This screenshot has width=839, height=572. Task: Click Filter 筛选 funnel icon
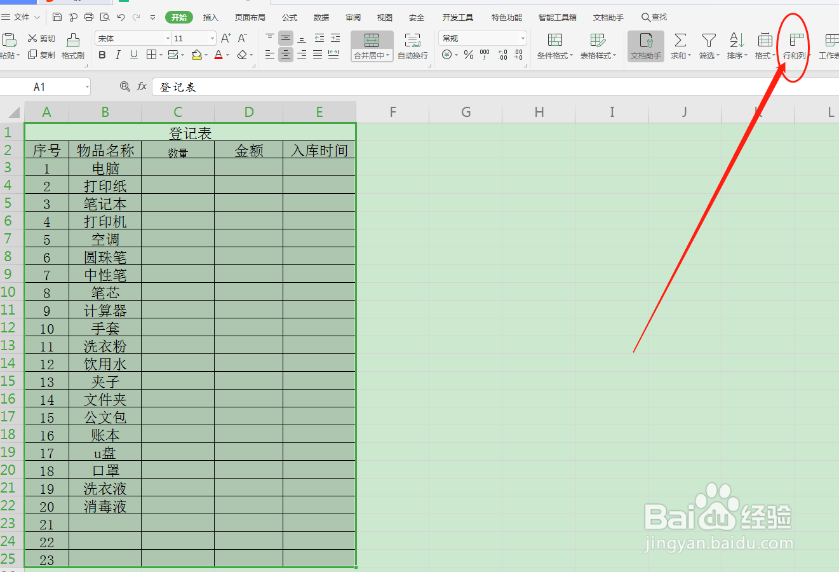[709, 40]
